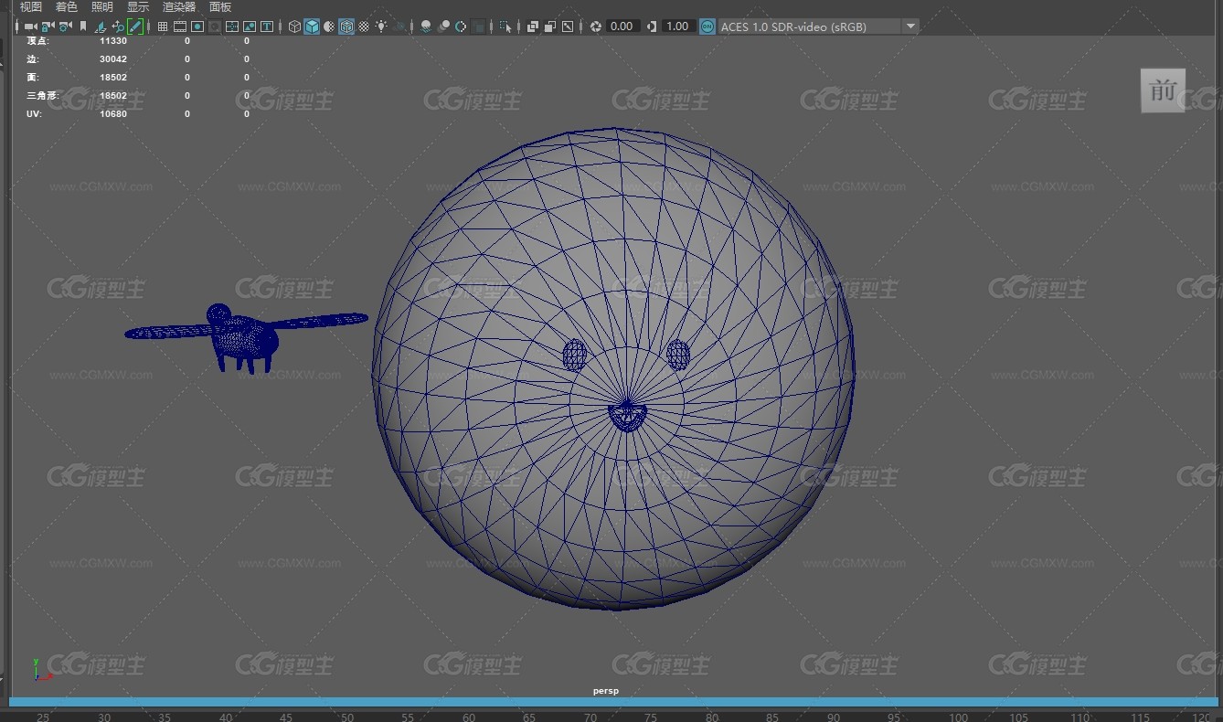
Task: Click the Select Camera icon
Action: 30,27
